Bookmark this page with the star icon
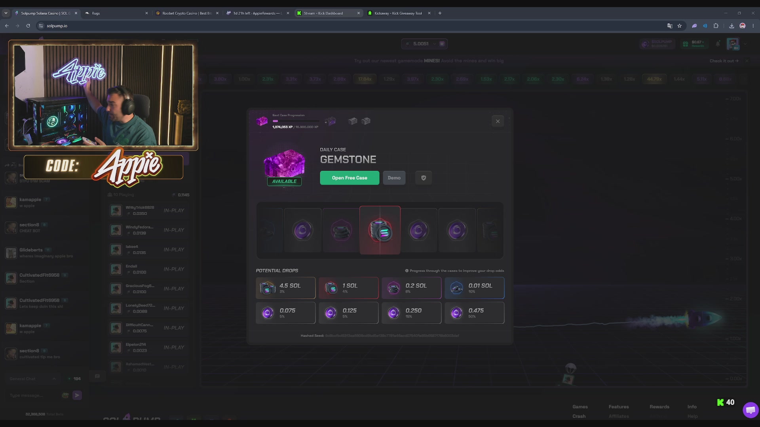Viewport: 760px width, 427px height. coord(680,26)
